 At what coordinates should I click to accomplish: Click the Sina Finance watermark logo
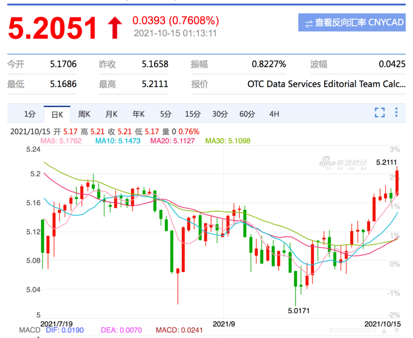[x=343, y=163]
